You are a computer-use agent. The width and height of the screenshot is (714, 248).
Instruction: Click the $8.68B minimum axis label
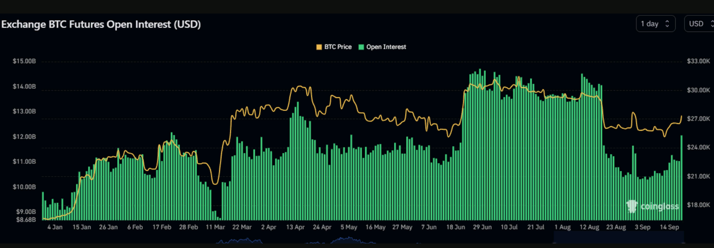26,219
